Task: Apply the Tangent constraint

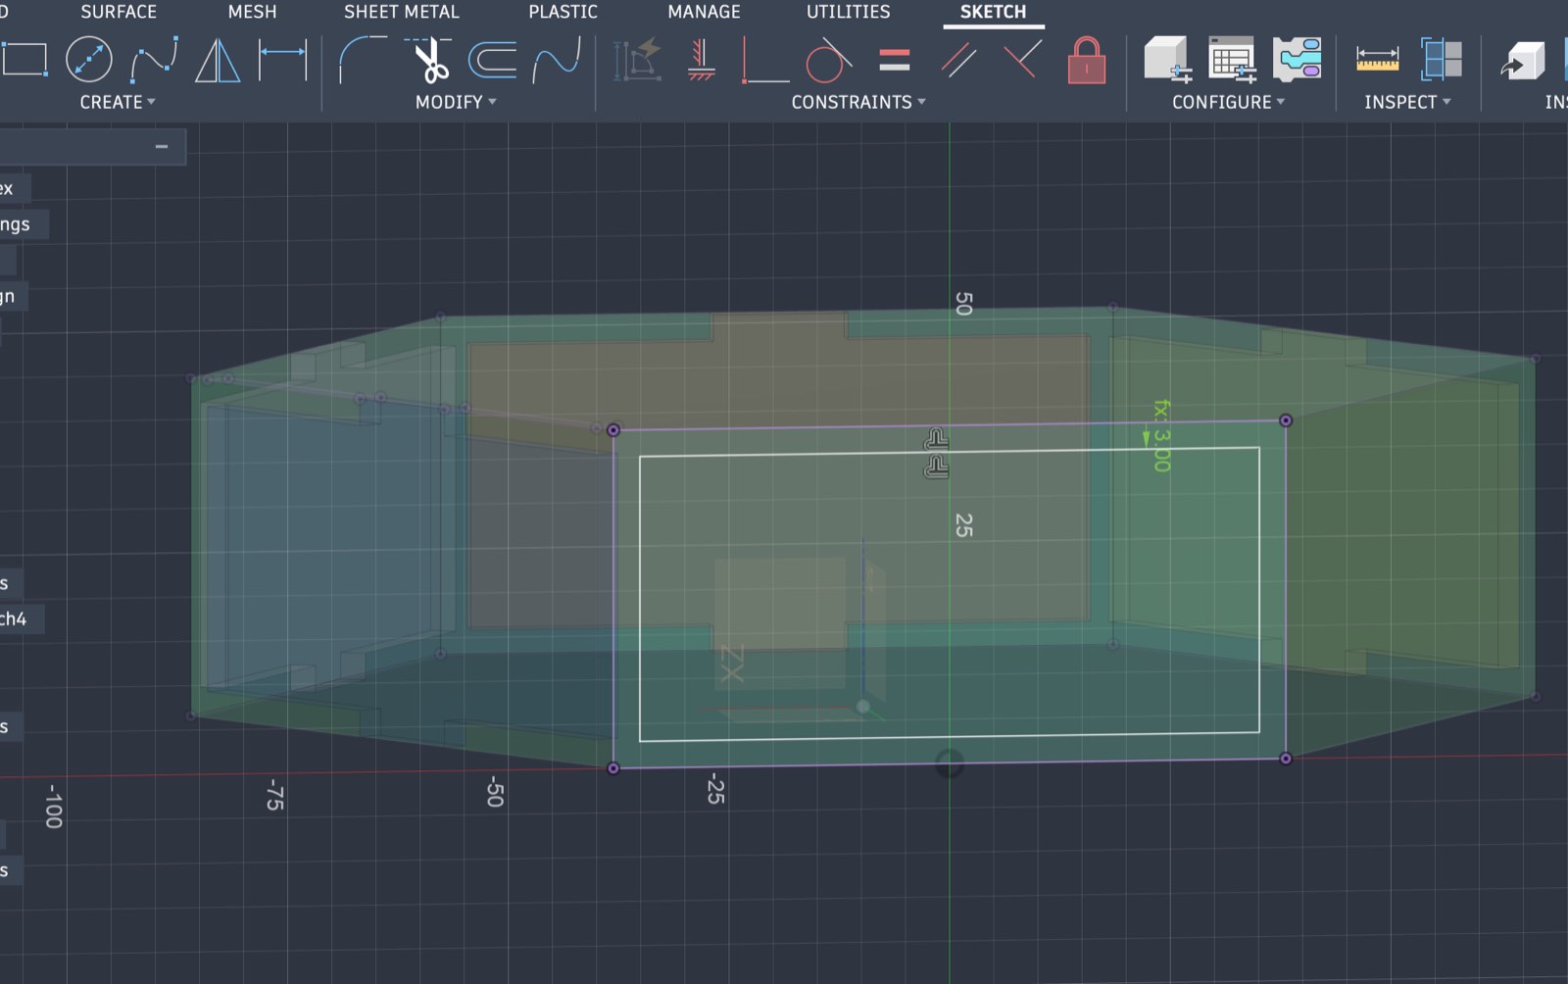Action: pos(828,59)
